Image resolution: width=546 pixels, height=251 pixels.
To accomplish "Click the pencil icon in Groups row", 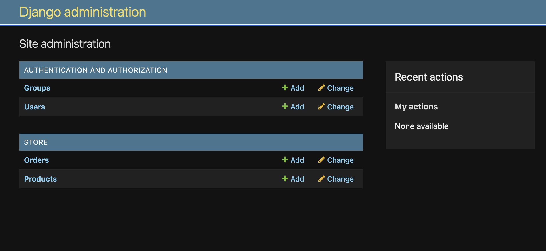I will point(321,87).
